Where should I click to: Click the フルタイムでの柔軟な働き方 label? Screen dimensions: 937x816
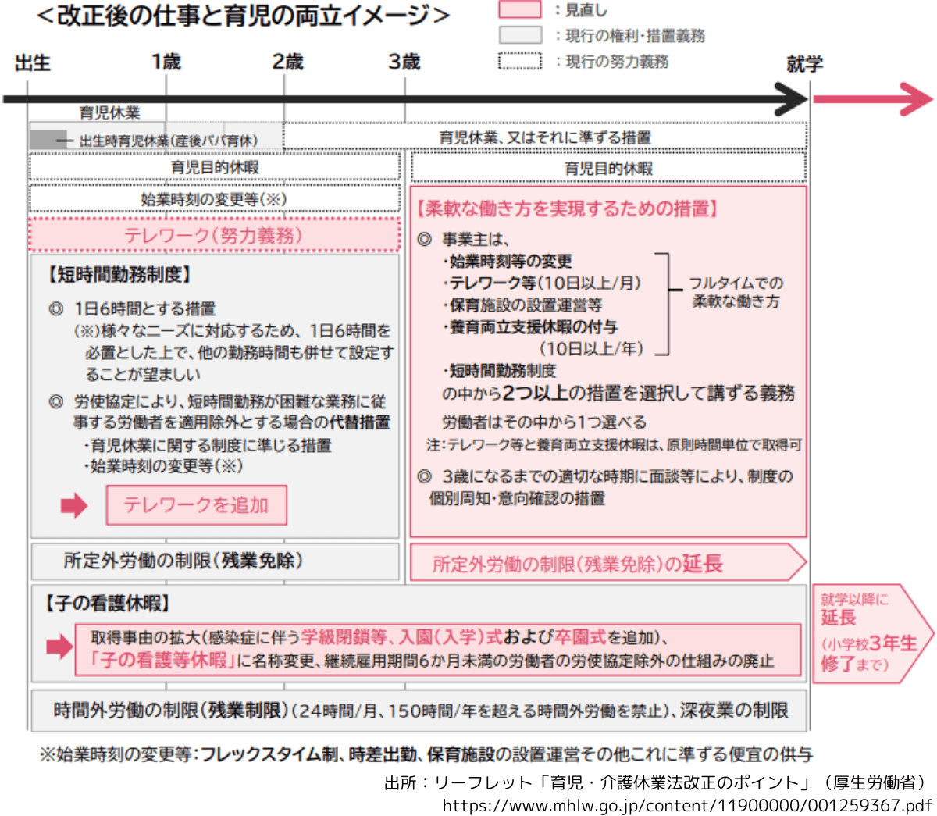coord(736,292)
